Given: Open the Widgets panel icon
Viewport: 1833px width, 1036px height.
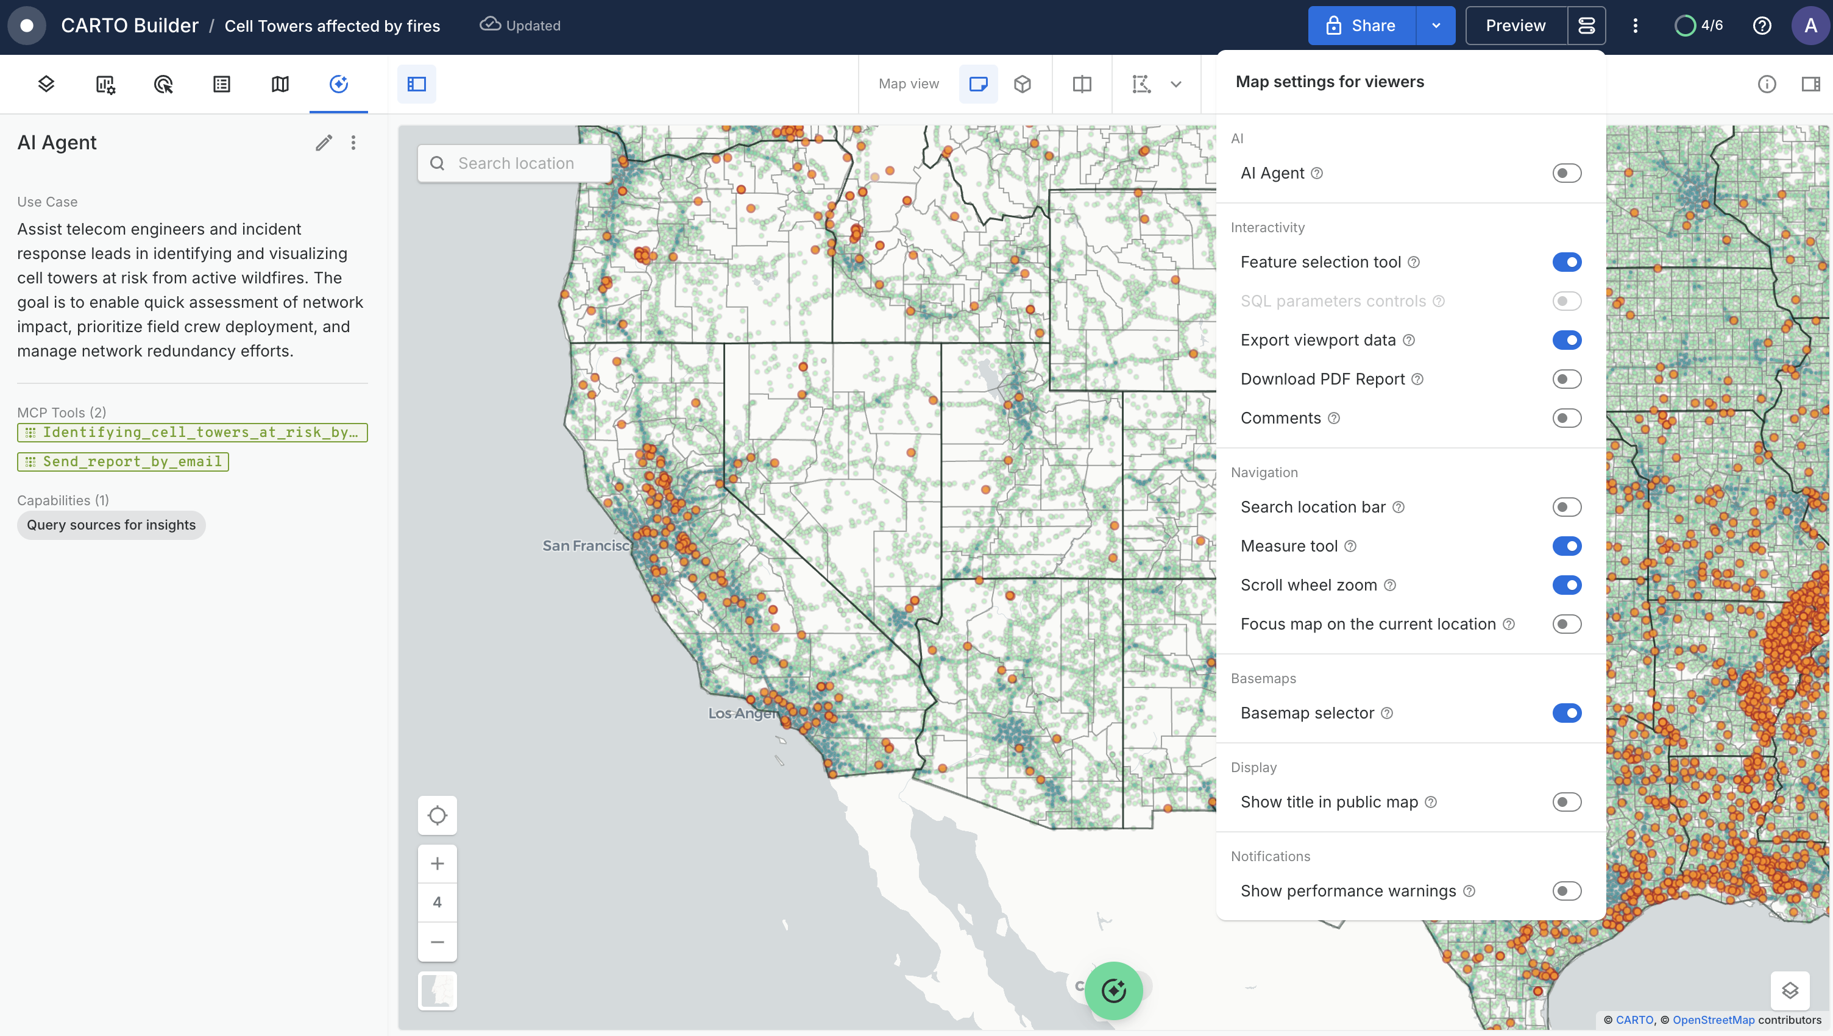Looking at the screenshot, I should pyautogui.click(x=105, y=84).
